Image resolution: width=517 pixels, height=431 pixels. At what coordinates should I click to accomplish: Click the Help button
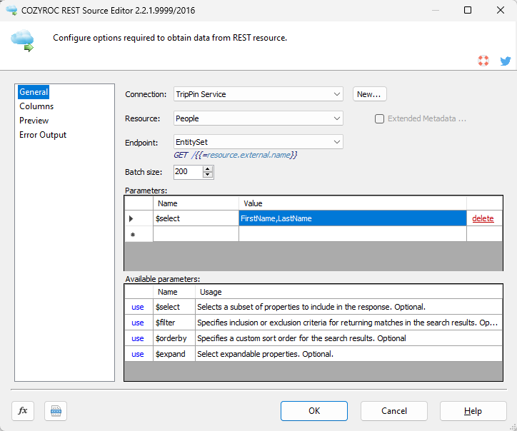473,411
